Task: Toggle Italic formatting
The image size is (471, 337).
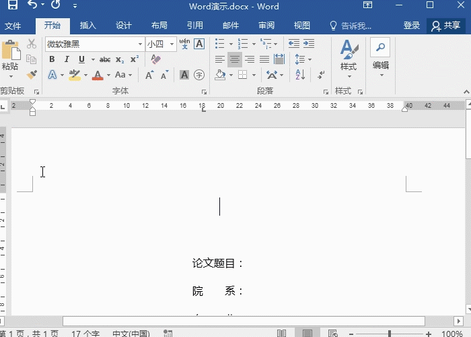Action: 67,59
